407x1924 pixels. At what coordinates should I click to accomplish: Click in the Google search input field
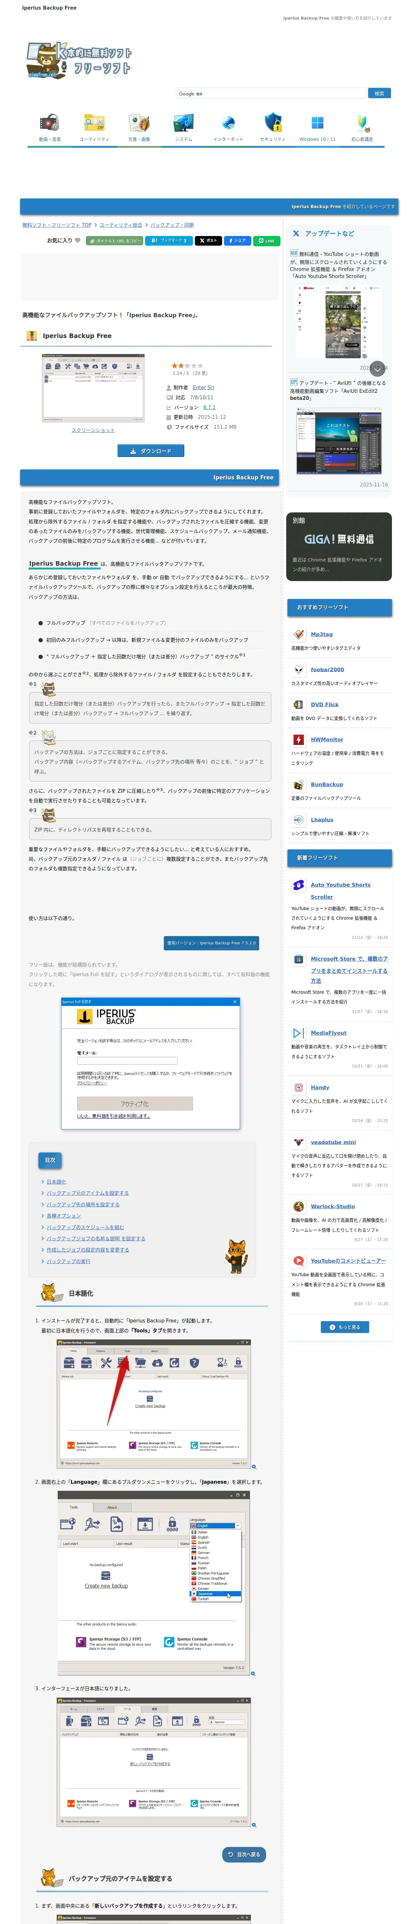coord(271,93)
